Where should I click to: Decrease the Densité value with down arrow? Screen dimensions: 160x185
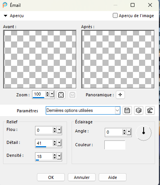tap(55, 158)
